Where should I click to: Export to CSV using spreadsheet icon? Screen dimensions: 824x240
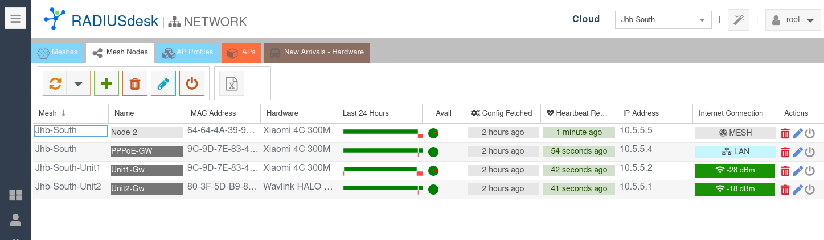click(x=232, y=83)
